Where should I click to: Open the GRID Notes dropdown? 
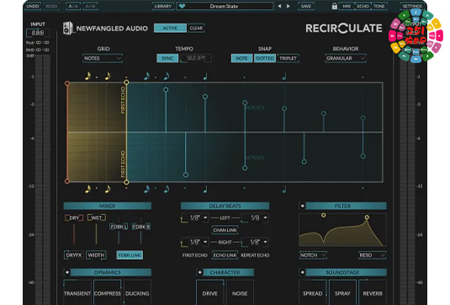pos(103,58)
